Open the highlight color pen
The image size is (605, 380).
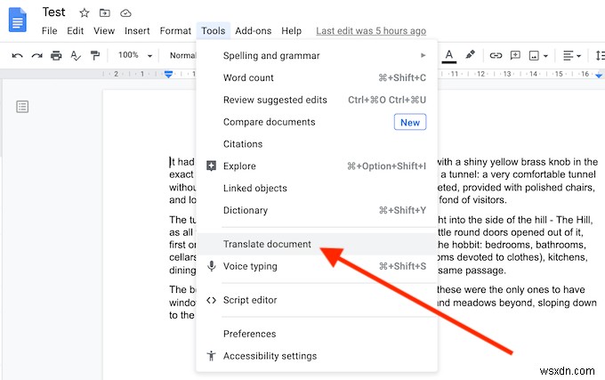(x=470, y=55)
